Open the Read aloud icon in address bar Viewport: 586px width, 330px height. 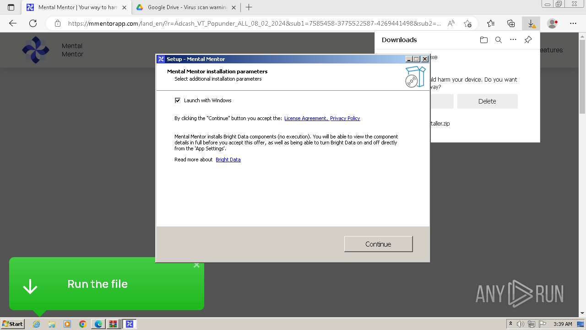coord(451,23)
